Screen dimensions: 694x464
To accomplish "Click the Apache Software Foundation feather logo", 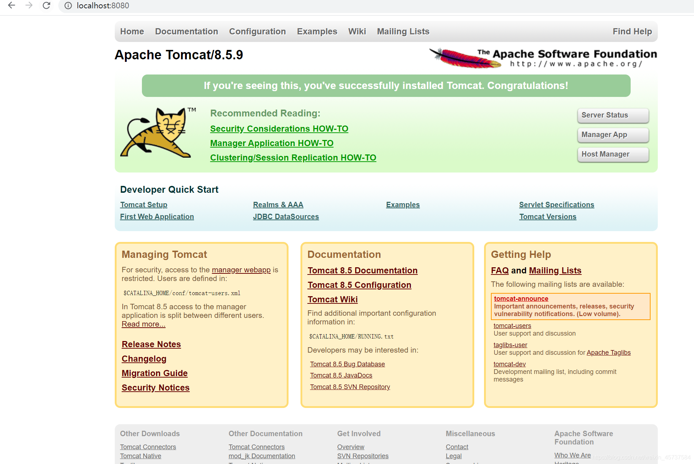I will (543, 58).
